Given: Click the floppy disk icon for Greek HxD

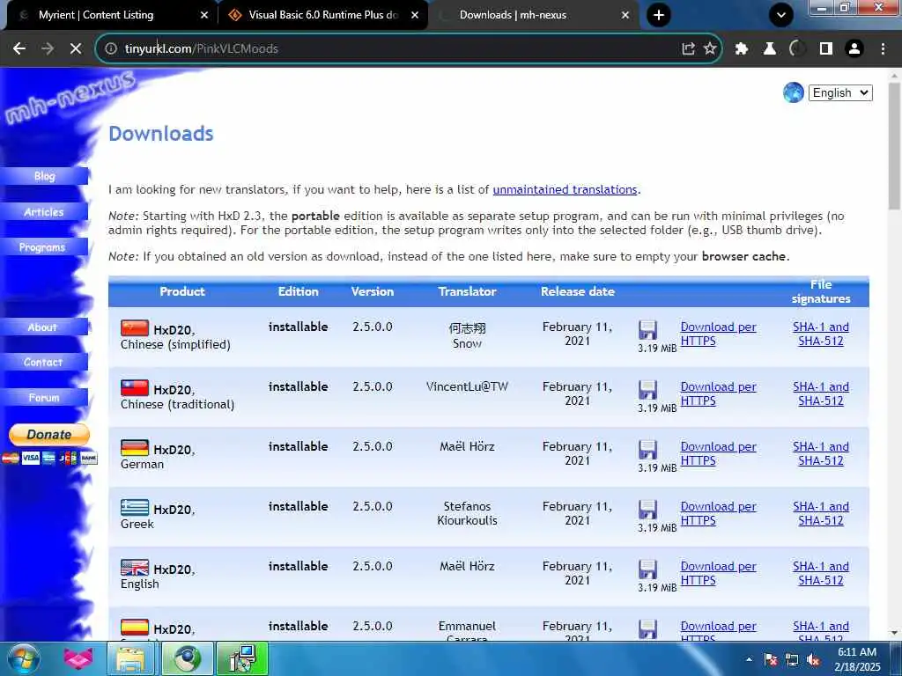Looking at the screenshot, I should pos(647,510).
